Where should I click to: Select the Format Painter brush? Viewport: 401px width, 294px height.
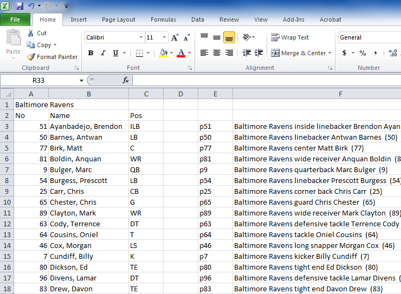coord(31,57)
